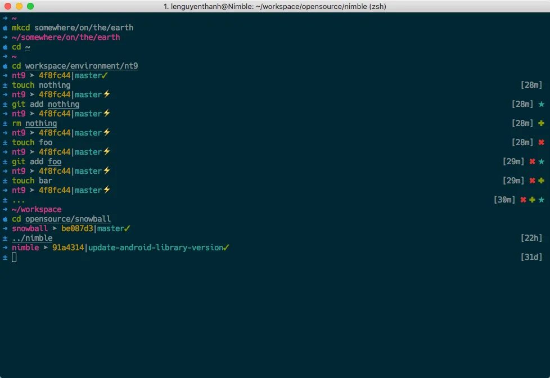Click the rm nothing command
550x378 pixels.
click(x=34, y=123)
